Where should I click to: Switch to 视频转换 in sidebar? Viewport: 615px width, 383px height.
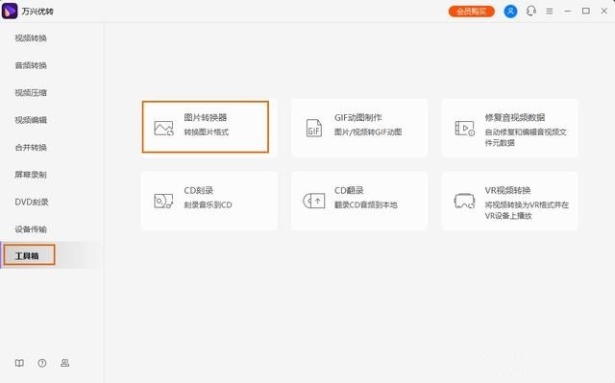pos(31,38)
